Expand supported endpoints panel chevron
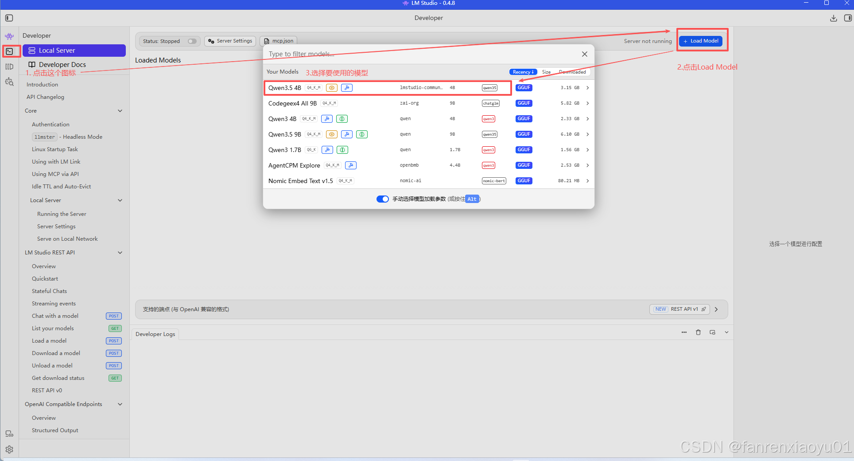Viewport: 854px width, 461px height. click(716, 309)
